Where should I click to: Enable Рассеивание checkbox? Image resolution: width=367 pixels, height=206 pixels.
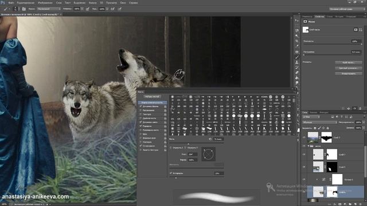(140, 110)
